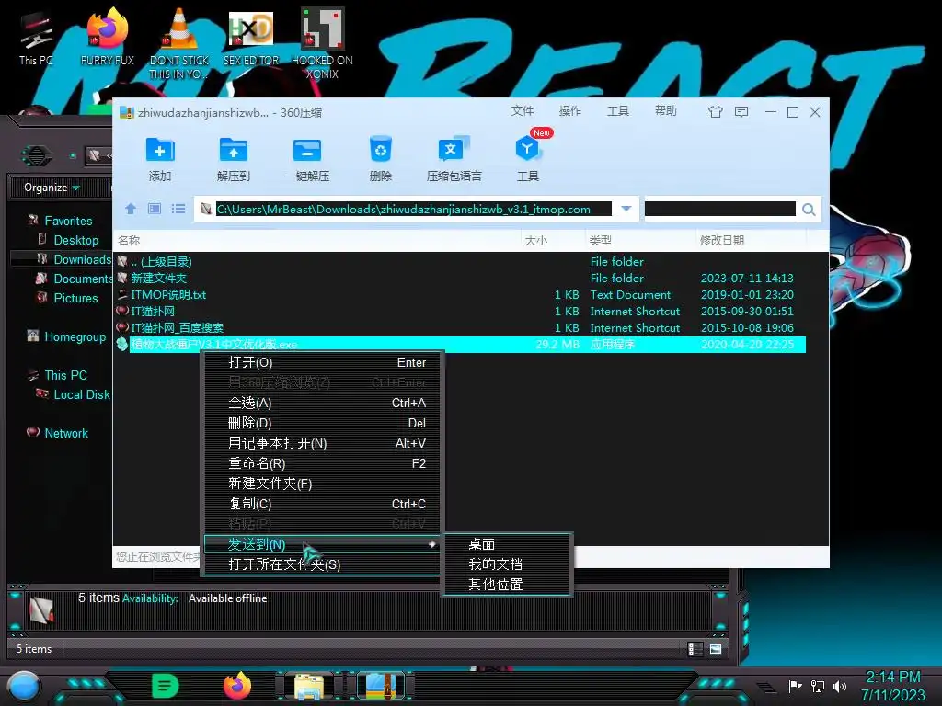Choose 全选(A) from context menu
Viewport: 942px width, 706px height.
pos(322,403)
